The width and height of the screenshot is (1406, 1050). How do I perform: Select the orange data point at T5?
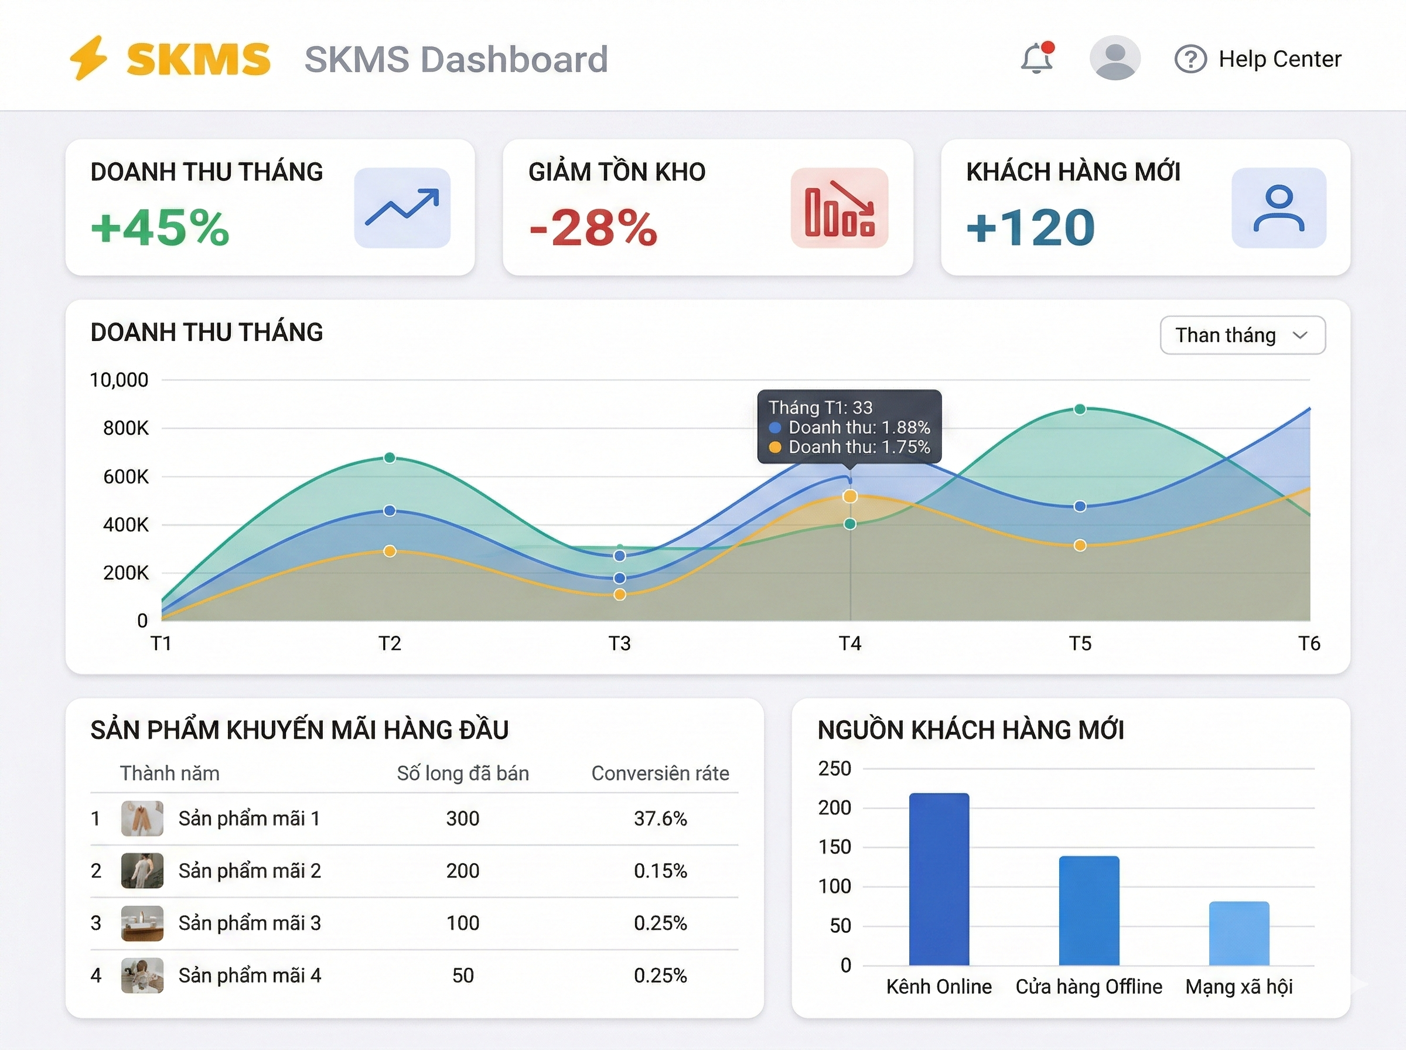[1080, 546]
